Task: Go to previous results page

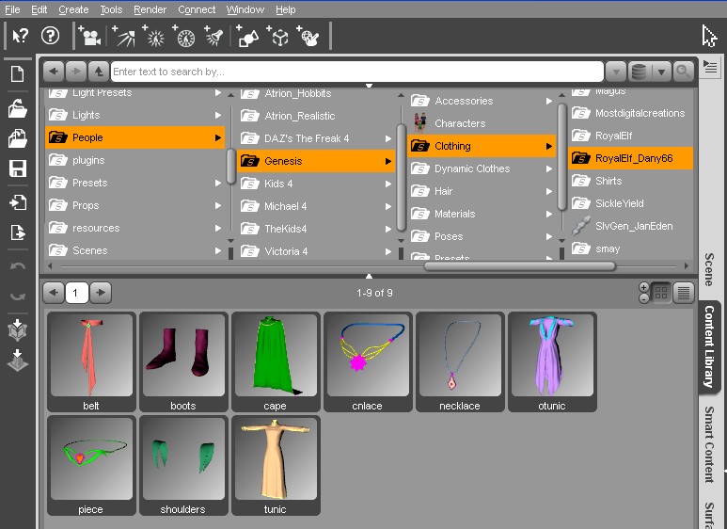Action: point(54,293)
